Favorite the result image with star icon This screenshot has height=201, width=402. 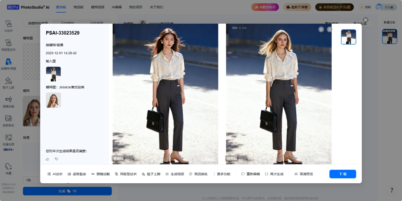pos(321,30)
